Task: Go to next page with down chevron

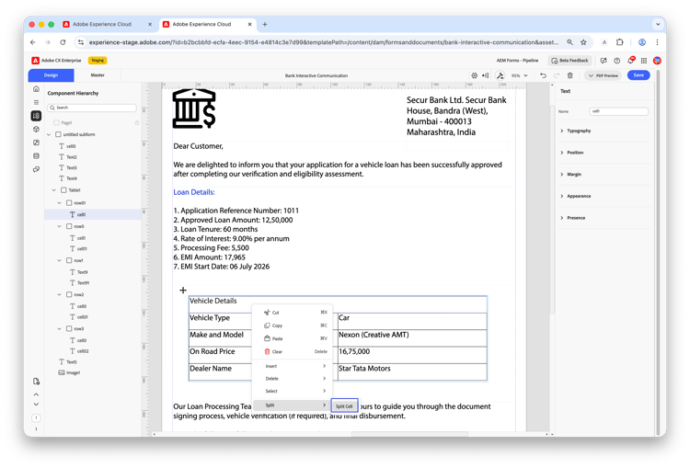Action: point(36,405)
